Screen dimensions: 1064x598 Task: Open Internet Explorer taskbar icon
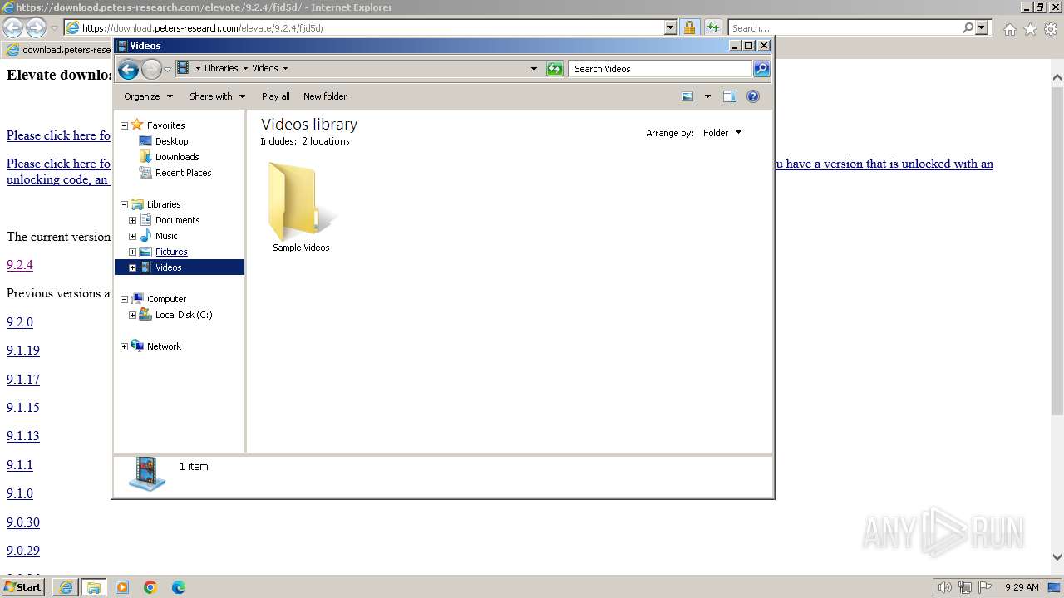(x=66, y=587)
